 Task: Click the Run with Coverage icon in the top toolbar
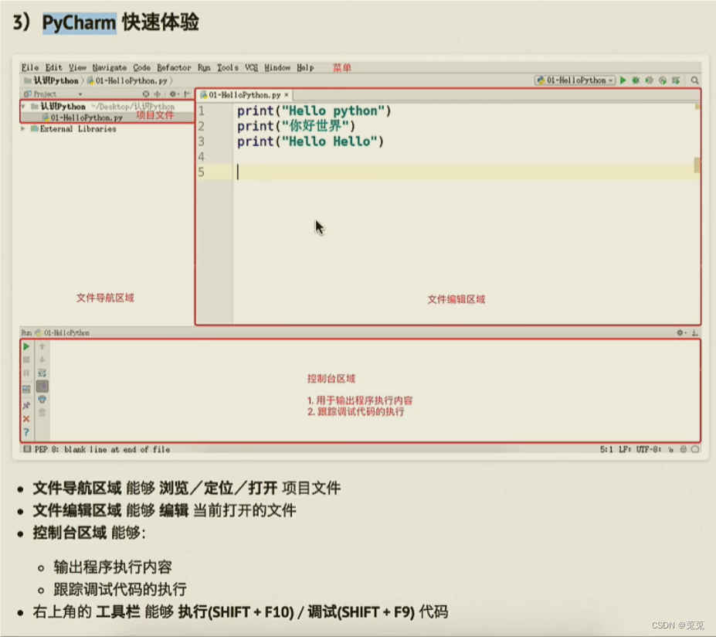pos(649,80)
